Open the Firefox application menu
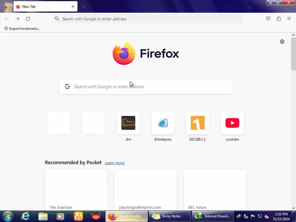296x222 pixels. tap(289, 18)
